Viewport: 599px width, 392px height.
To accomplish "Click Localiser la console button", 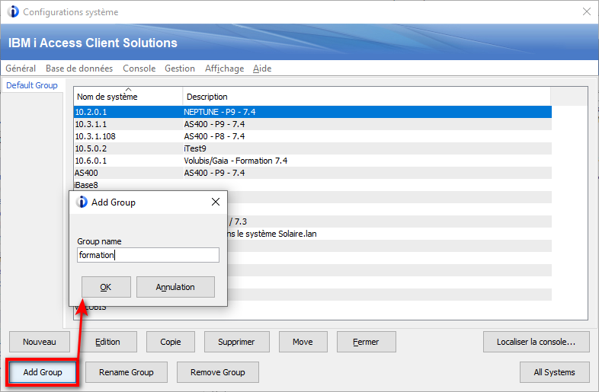I will click(536, 342).
